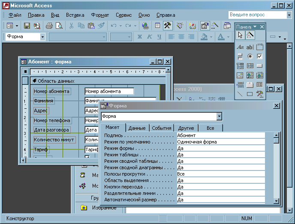Select the Image tool in toolbox
This screenshot has height=224, width=295.
(240, 75)
